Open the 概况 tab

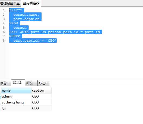31,83
